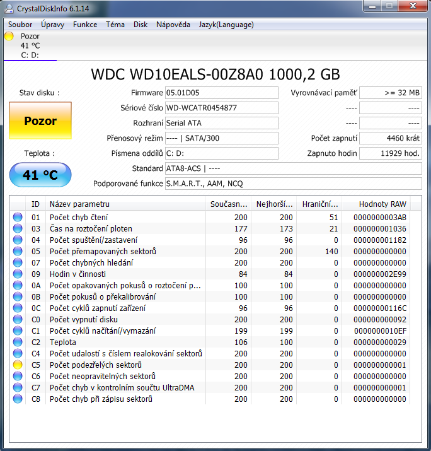Click the Nejhorší... column header
Viewport: 431px width, 451px height.
(x=274, y=204)
